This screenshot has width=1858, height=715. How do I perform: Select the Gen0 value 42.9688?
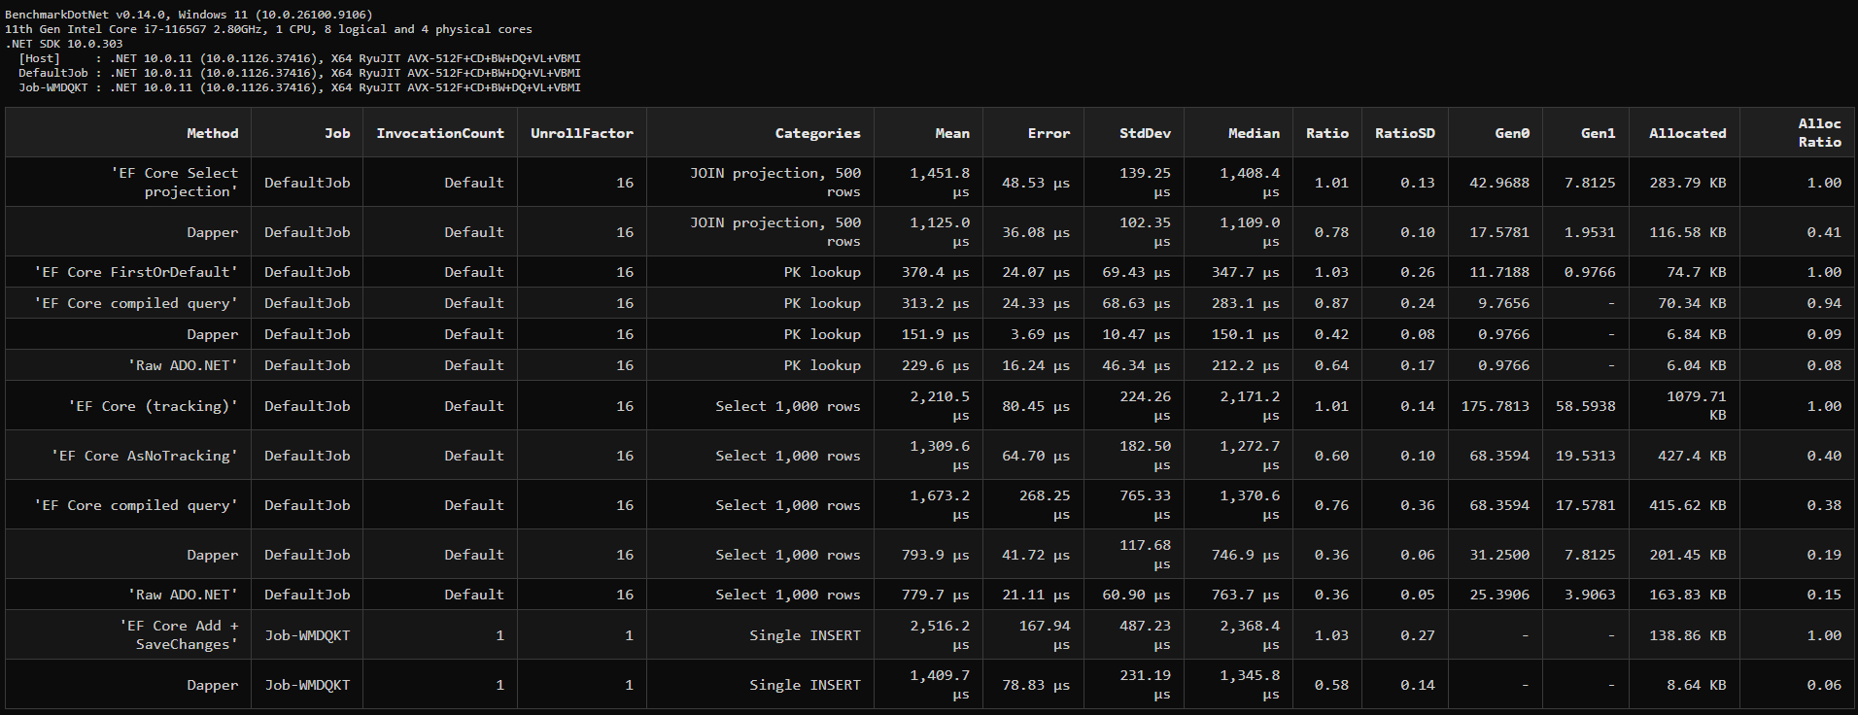[x=1499, y=183]
